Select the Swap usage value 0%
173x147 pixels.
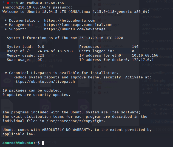pyautogui.click(x=40, y=60)
